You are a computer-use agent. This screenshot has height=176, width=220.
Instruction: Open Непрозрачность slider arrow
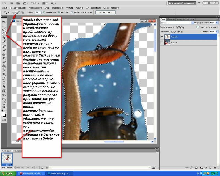point(217,23)
